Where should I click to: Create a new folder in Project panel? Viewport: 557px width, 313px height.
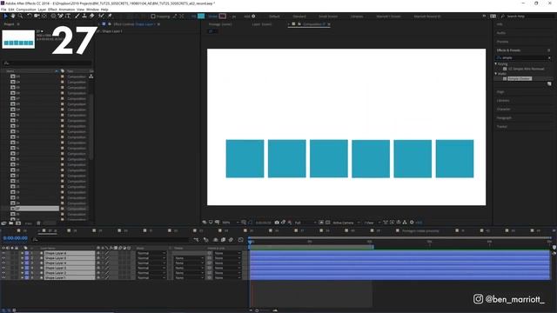click(x=11, y=223)
